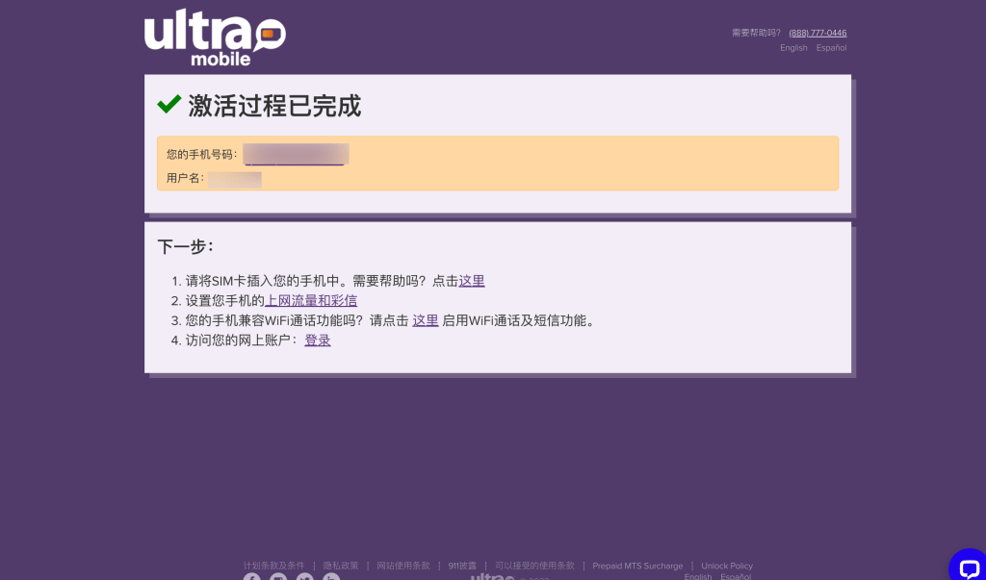Open the 上网流量和彩信 setup link
Screen dimensions: 986x580
311,301
